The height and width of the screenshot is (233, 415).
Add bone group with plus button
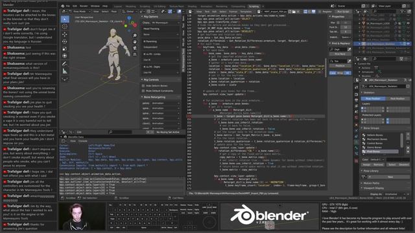(408, 135)
